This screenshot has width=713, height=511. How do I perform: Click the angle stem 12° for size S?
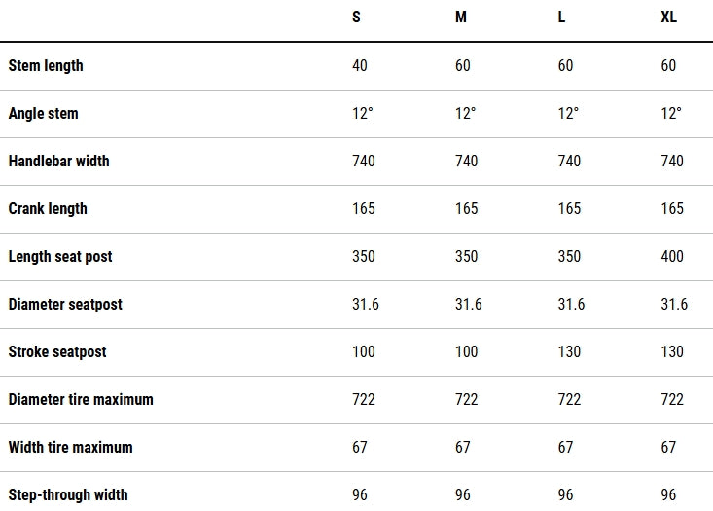(362, 114)
